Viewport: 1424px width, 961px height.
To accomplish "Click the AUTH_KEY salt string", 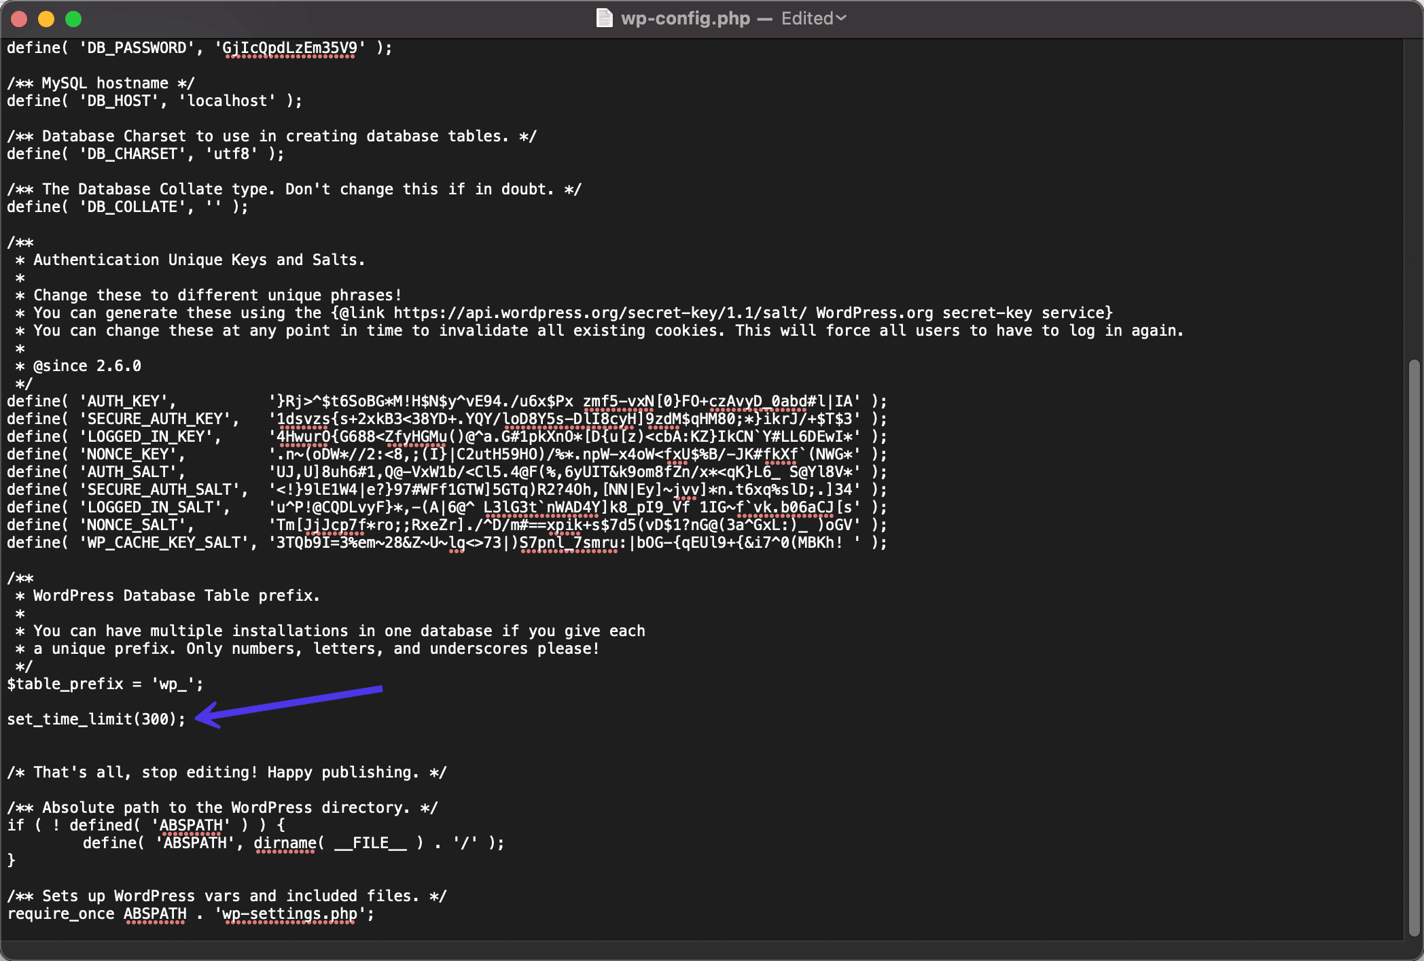I will [564, 401].
